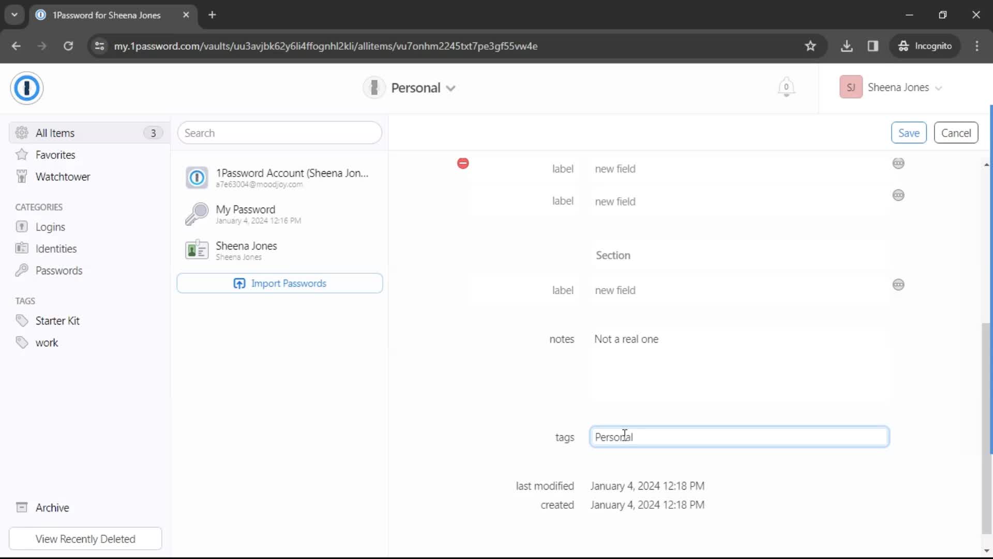Click the red delete field button
This screenshot has height=559, width=993.
pos(463,163)
